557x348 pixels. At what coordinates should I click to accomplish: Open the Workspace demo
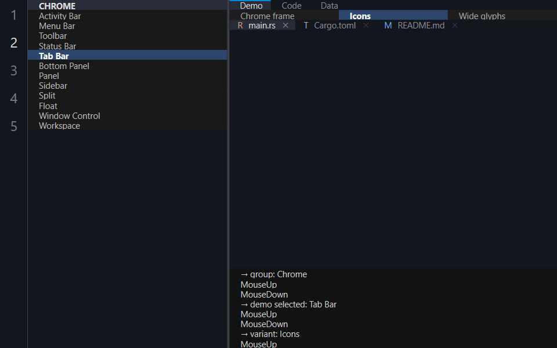point(127,126)
